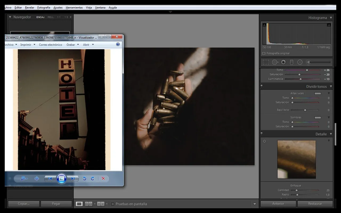Viewport: 341px width, 213px height.
Task: Open the photo viewer zoom magnifier
Action: tap(24, 179)
